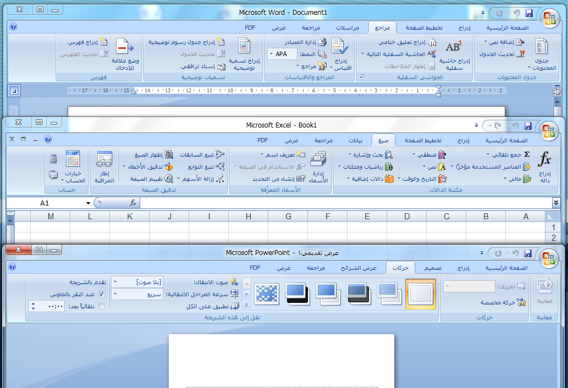The width and height of the screenshot is (568, 388).
Task: Click the Excel help question mark icon
Action: [x=48, y=139]
